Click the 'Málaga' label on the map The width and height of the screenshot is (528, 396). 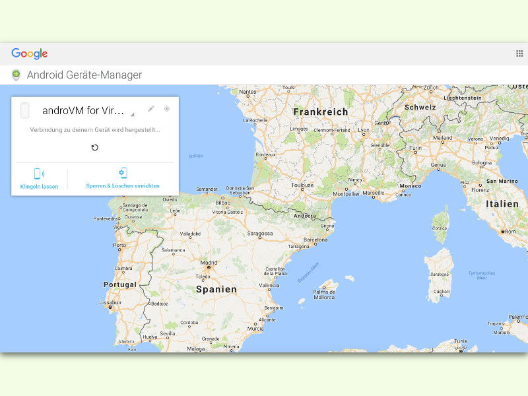[196, 349]
